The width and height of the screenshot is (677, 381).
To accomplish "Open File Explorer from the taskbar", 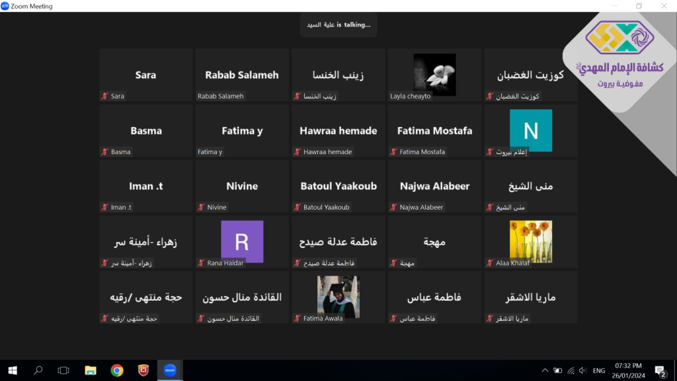I will (x=90, y=370).
